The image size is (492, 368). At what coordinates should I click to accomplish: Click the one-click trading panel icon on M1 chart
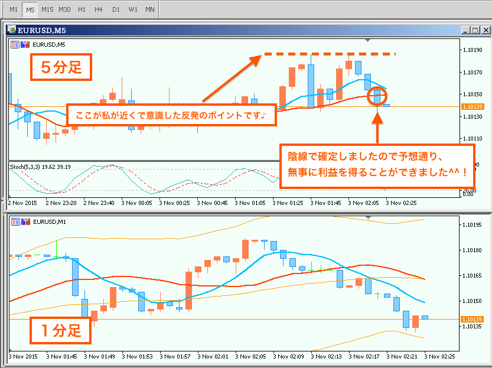(15, 222)
